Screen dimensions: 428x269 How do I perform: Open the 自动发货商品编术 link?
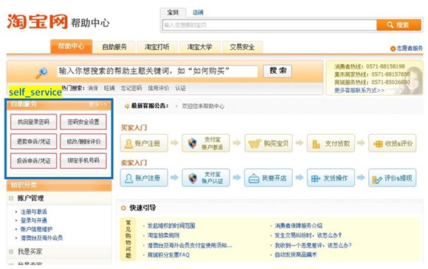coord(296,255)
